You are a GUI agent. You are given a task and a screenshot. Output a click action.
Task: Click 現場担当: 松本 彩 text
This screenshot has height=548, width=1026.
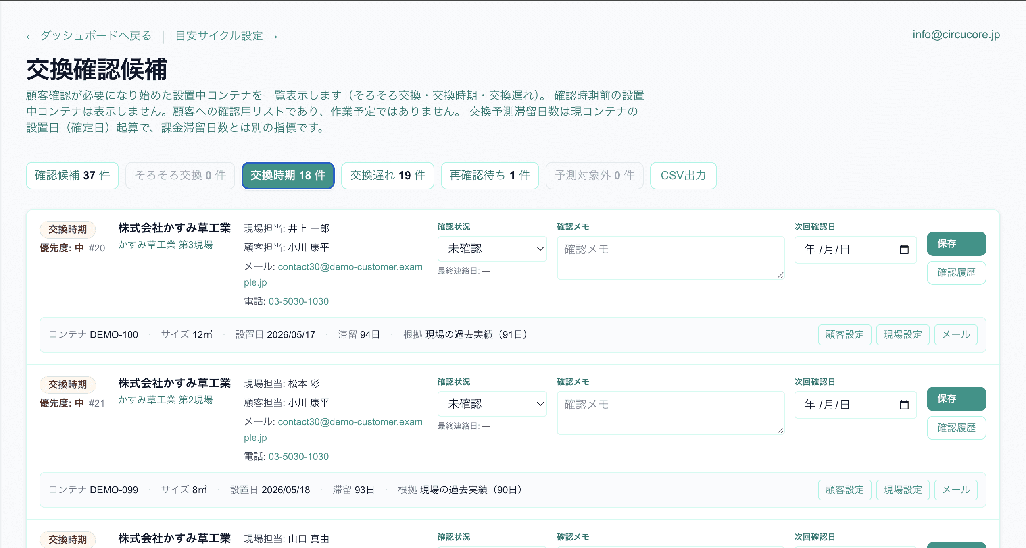(x=282, y=384)
